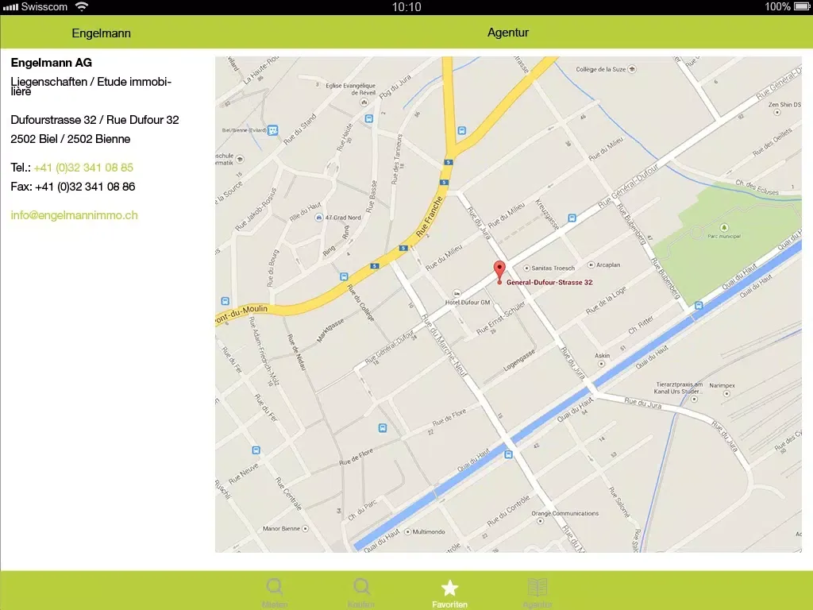Screen dimensions: 813x610
Task: Tap the Manor Bienne map marker
Action: 305,528
